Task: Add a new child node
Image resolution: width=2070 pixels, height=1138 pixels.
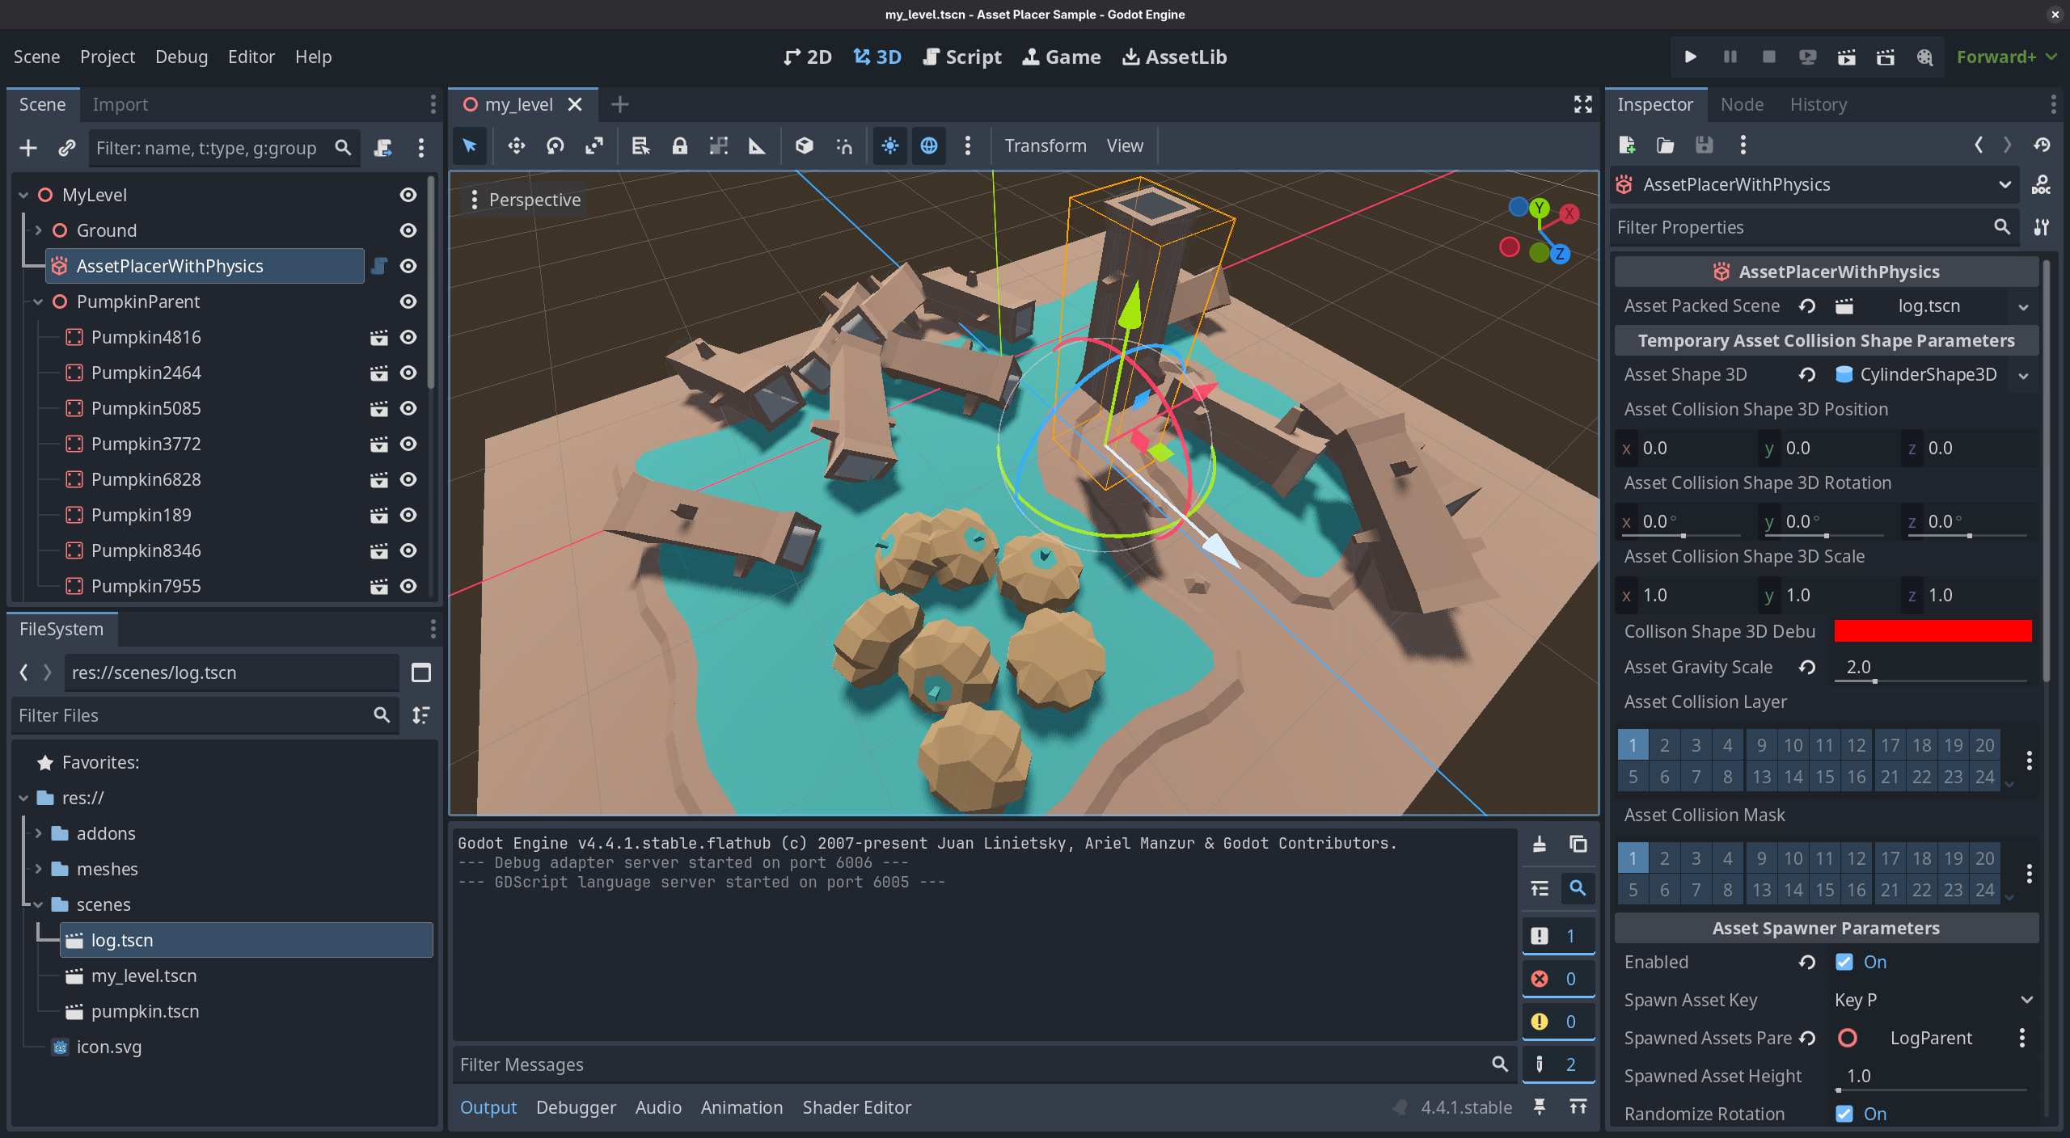Action: 28,148
